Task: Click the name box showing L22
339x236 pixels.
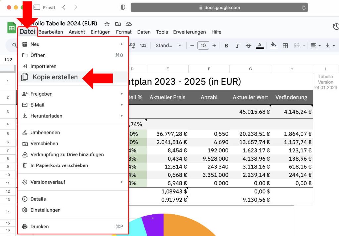Action: tap(8, 60)
